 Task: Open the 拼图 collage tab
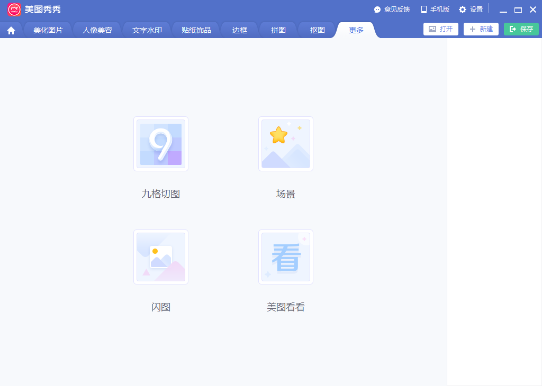coord(278,30)
